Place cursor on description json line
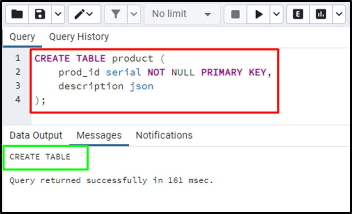The image size is (352, 214). tap(106, 86)
